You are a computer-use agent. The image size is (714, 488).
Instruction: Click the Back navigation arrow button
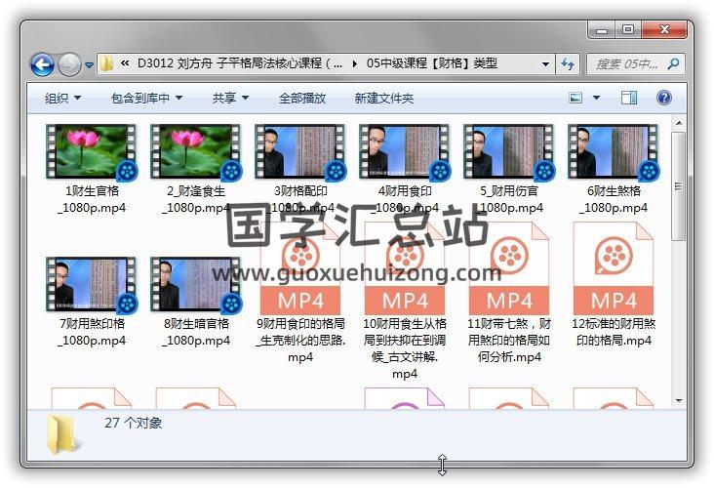(42, 64)
